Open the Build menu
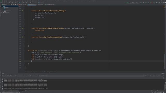The image size is (166, 93). 23,1
